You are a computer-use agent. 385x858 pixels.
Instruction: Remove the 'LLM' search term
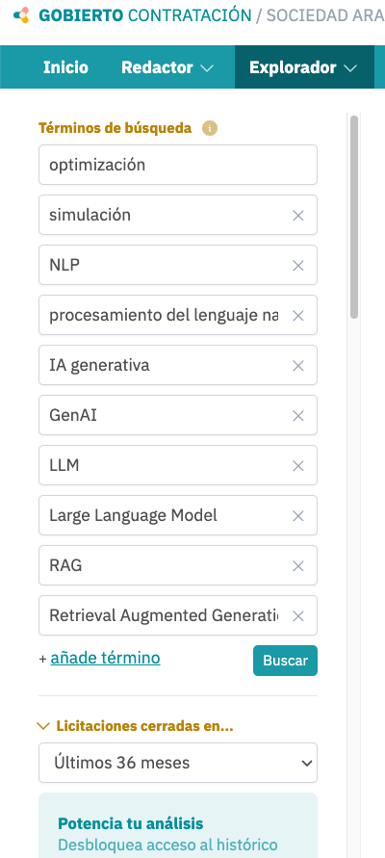pos(298,466)
